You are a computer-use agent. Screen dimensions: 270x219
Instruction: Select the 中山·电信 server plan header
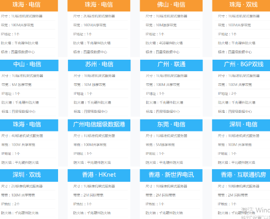click(x=29, y=65)
